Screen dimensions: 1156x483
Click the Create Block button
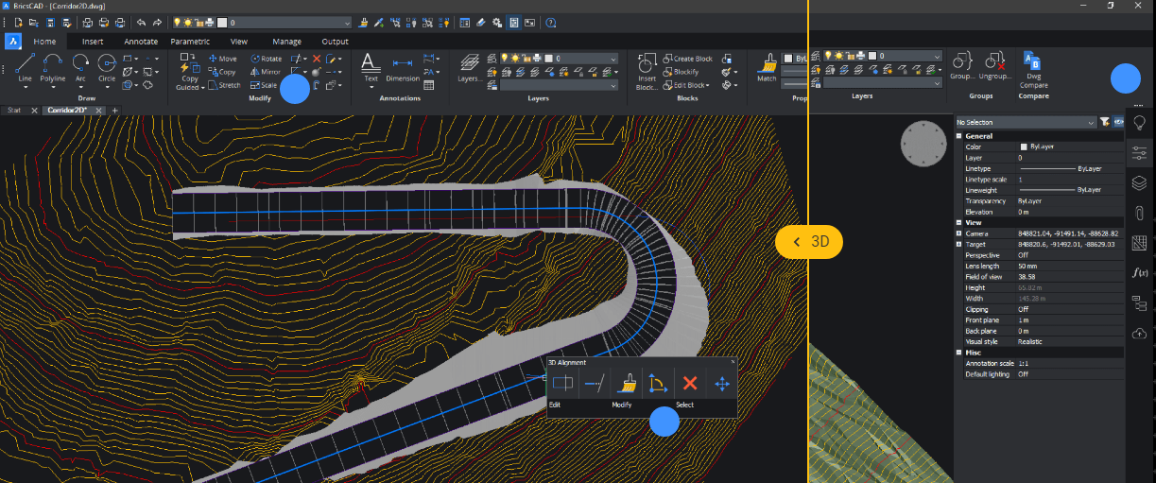pos(687,59)
